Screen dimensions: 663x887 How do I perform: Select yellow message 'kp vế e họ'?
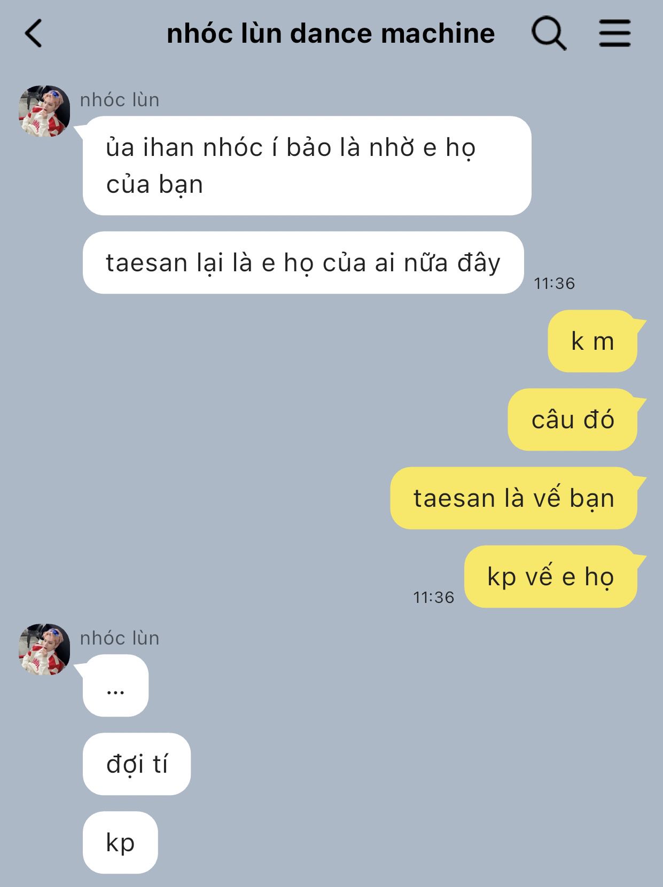pyautogui.click(x=551, y=577)
